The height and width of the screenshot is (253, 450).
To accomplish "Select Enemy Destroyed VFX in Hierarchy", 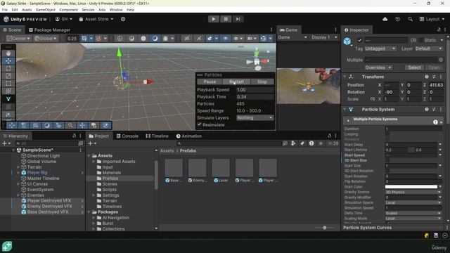I will [x=50, y=206].
